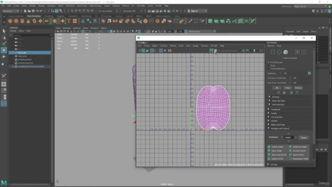The image size is (332, 187).
Task: Create a polygon cone from the shelf
Action: coord(28,21)
